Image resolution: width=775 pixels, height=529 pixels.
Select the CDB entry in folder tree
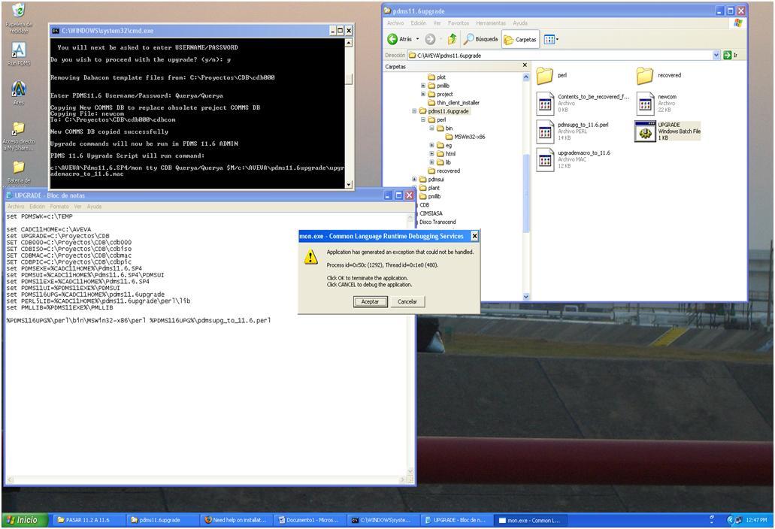point(424,205)
